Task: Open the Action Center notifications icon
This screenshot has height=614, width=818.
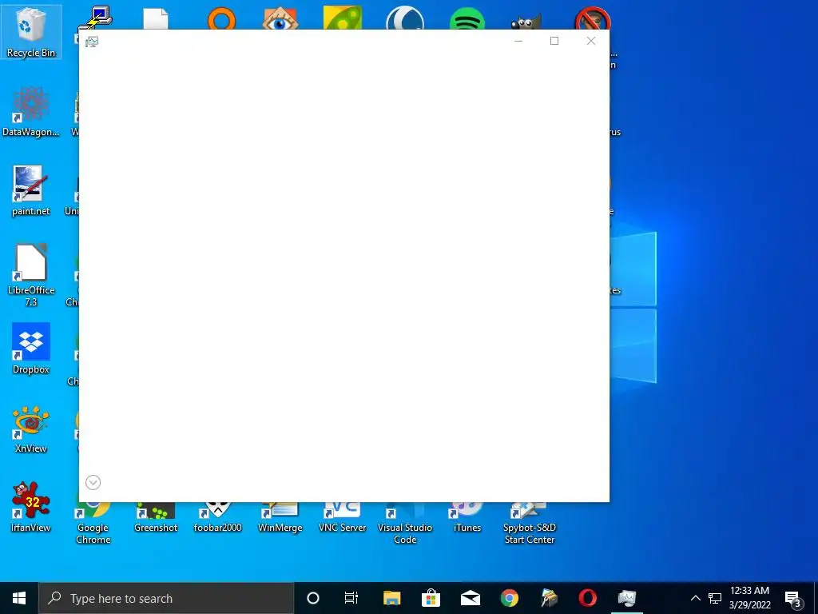Action: click(793, 598)
